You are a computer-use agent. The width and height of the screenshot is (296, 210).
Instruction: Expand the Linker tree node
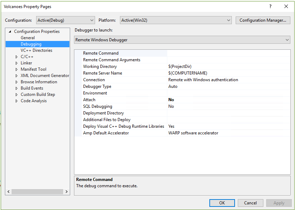pos(16,63)
